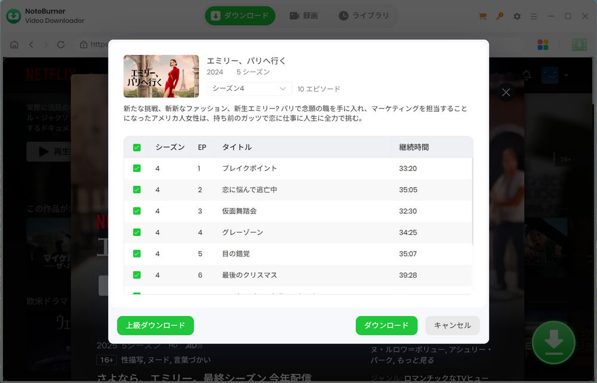The width and height of the screenshot is (597, 383).
Task: Click the green download queue icon in toolbar
Action: 579,45
